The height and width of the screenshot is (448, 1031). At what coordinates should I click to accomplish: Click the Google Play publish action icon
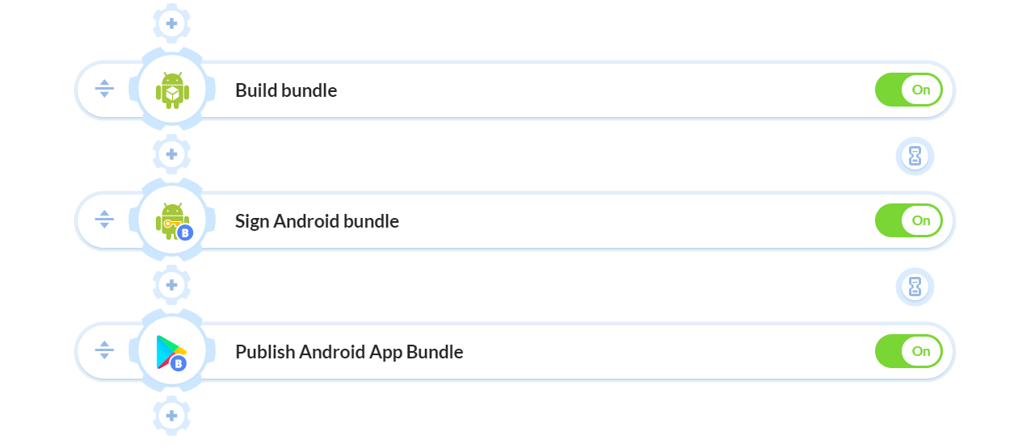tap(171, 351)
